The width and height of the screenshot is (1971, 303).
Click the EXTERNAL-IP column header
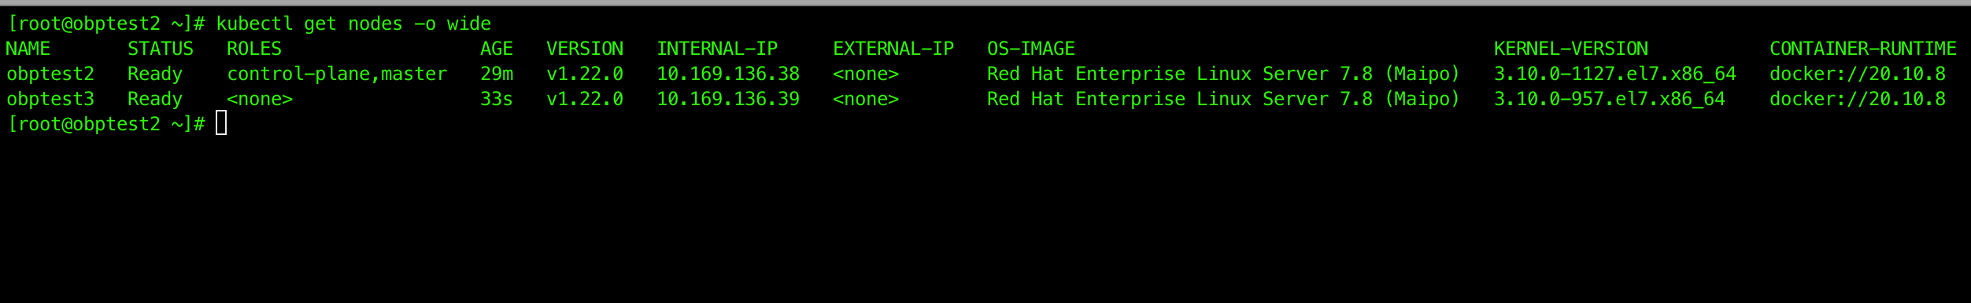893,49
